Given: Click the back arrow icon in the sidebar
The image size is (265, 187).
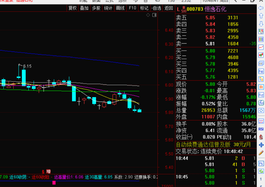Looking at the screenshot, I should (261, 8).
